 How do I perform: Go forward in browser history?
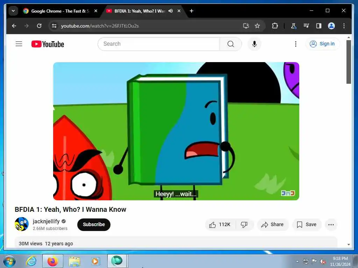(27, 26)
